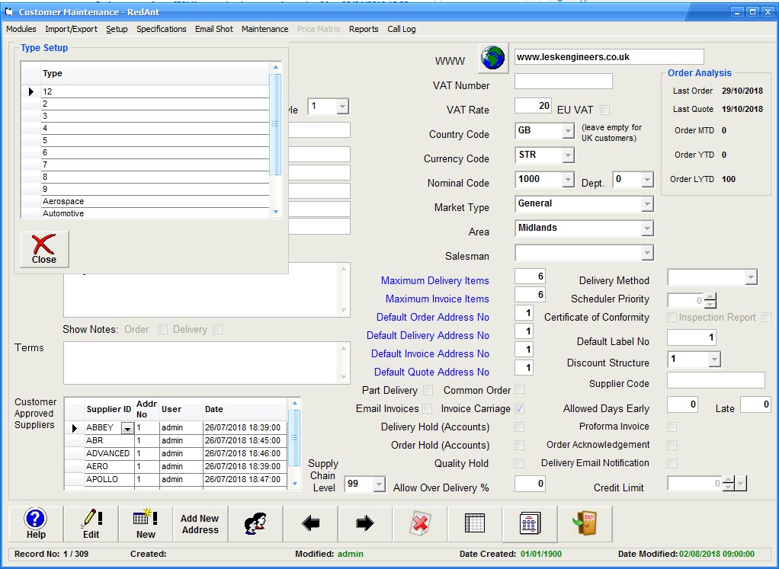Open the Reports menu

[x=364, y=29]
